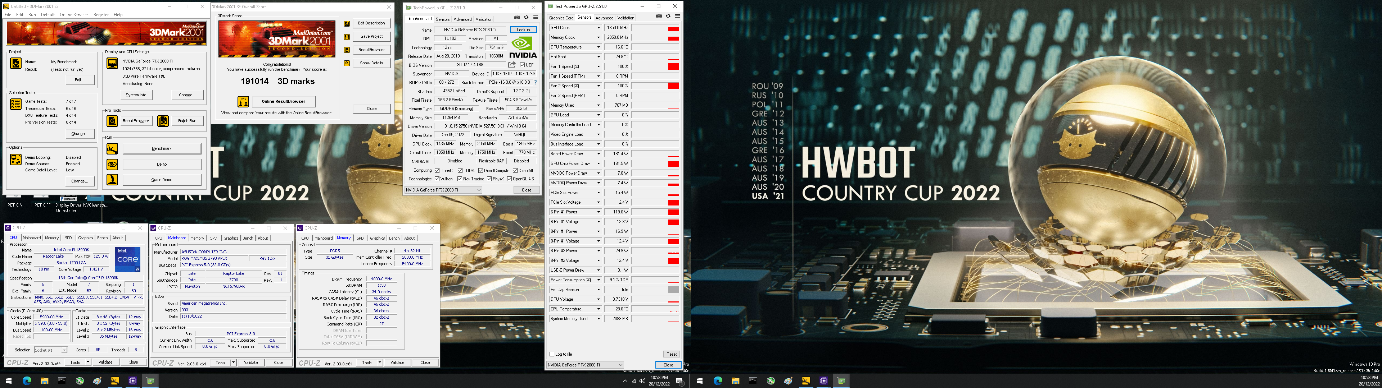Click the NVIDIA logo in GPU-Z

(x=523, y=47)
